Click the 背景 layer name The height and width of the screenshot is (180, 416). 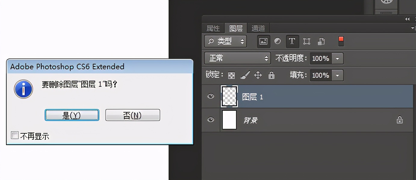coord(250,120)
